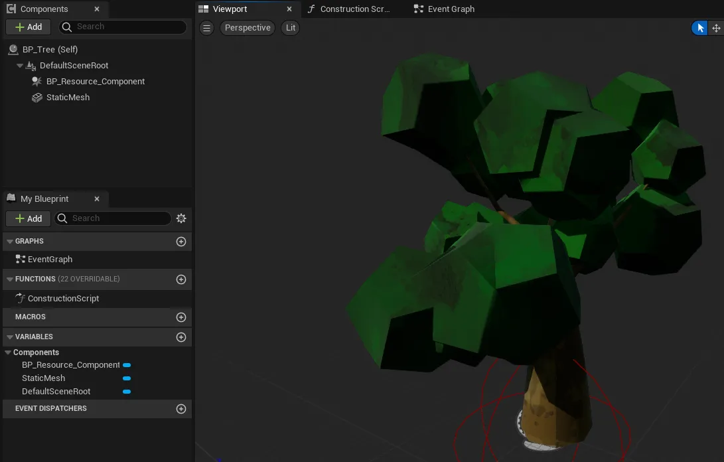The image size is (724, 462).
Task: Open the Perspective view mode dropdown
Action: coord(248,28)
